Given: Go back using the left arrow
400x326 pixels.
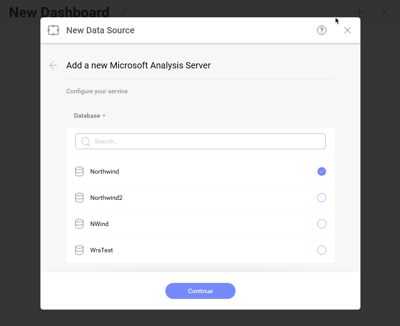Looking at the screenshot, I should 53,65.
